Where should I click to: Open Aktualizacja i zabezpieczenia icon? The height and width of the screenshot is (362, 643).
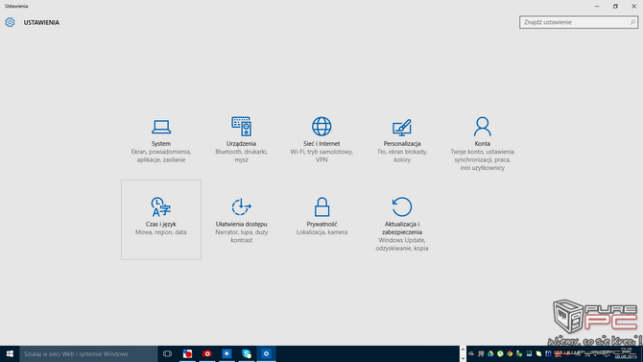402,206
